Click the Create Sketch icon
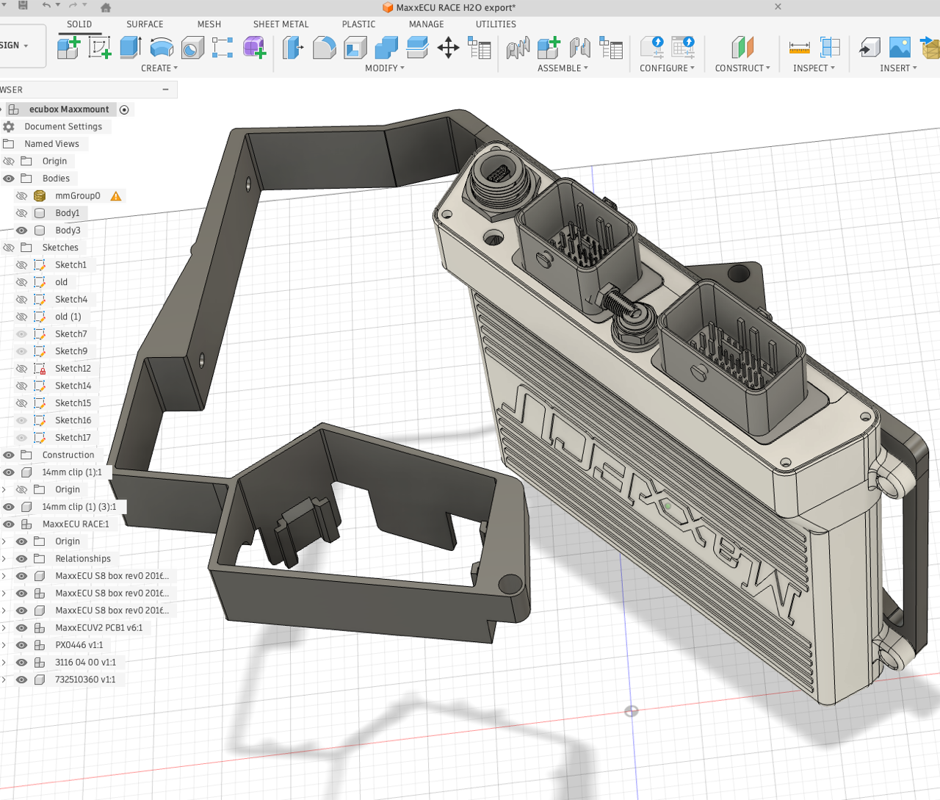Viewport: 940px width, 800px height. click(99, 48)
